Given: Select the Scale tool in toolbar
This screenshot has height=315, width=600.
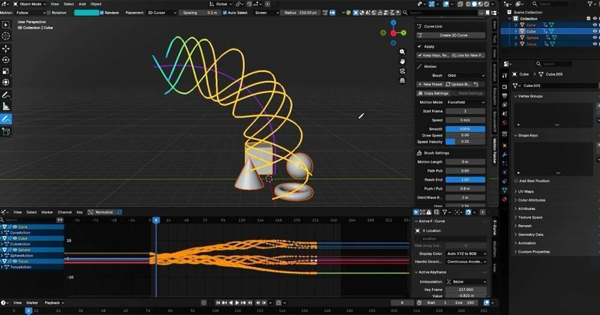Looking at the screenshot, I should 6,71.
